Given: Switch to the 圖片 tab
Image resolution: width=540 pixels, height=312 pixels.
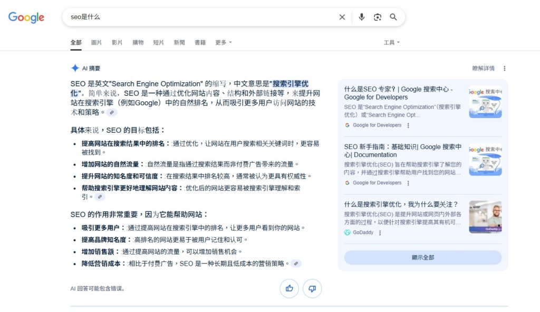Looking at the screenshot, I should coord(97,42).
